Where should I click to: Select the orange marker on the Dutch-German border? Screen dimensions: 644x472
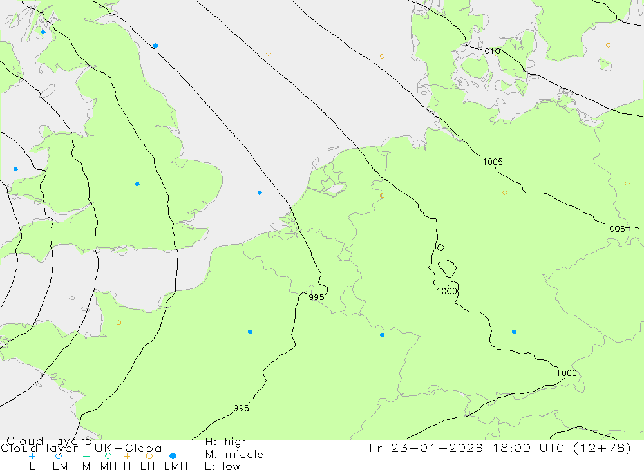tap(382, 196)
